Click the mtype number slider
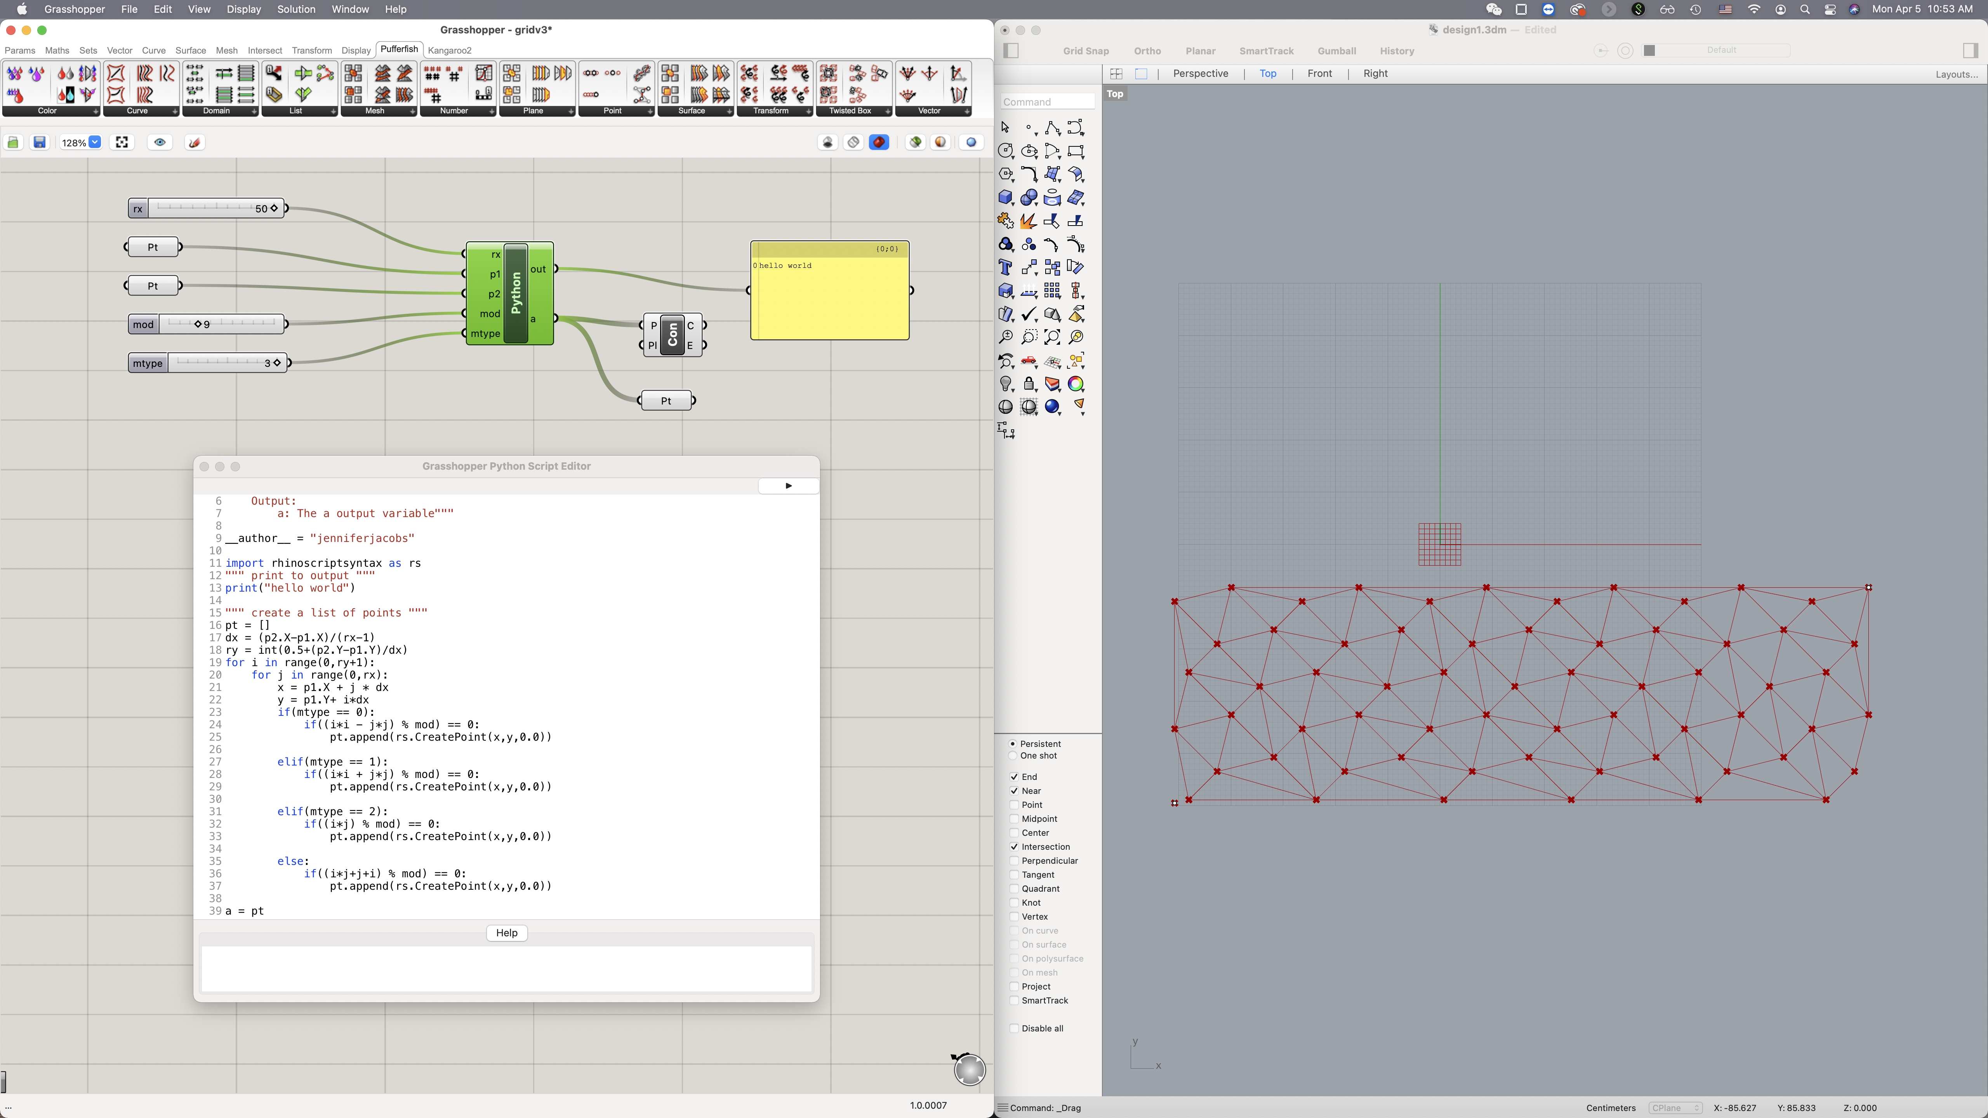The width and height of the screenshot is (1988, 1118). point(209,363)
